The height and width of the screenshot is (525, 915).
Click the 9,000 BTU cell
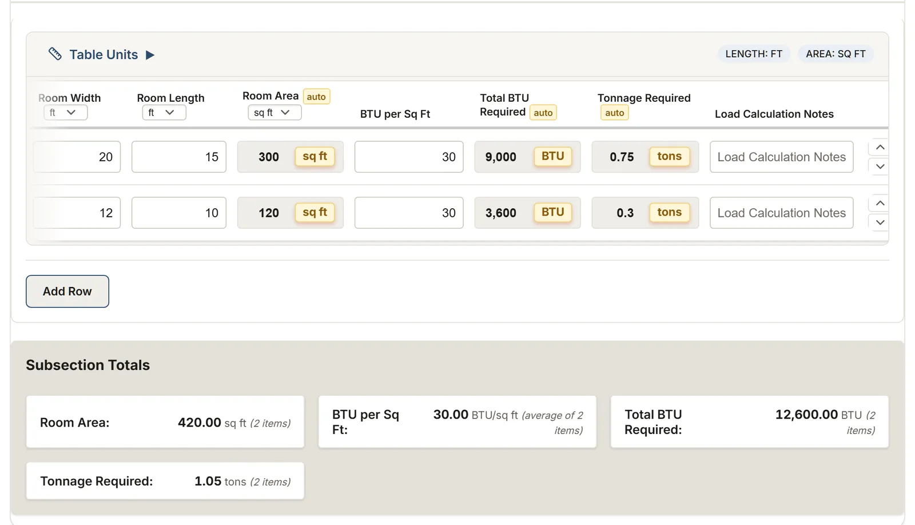point(527,157)
